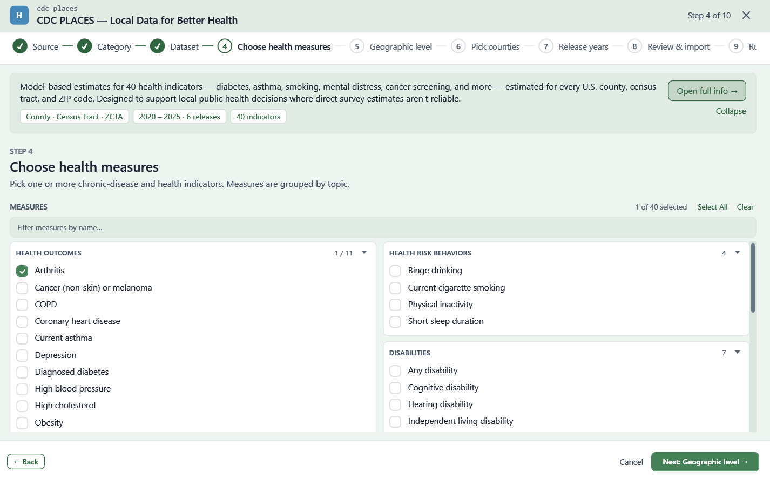
Task: Check Cancer (non-skin) or melanoma
Action: [22, 288]
